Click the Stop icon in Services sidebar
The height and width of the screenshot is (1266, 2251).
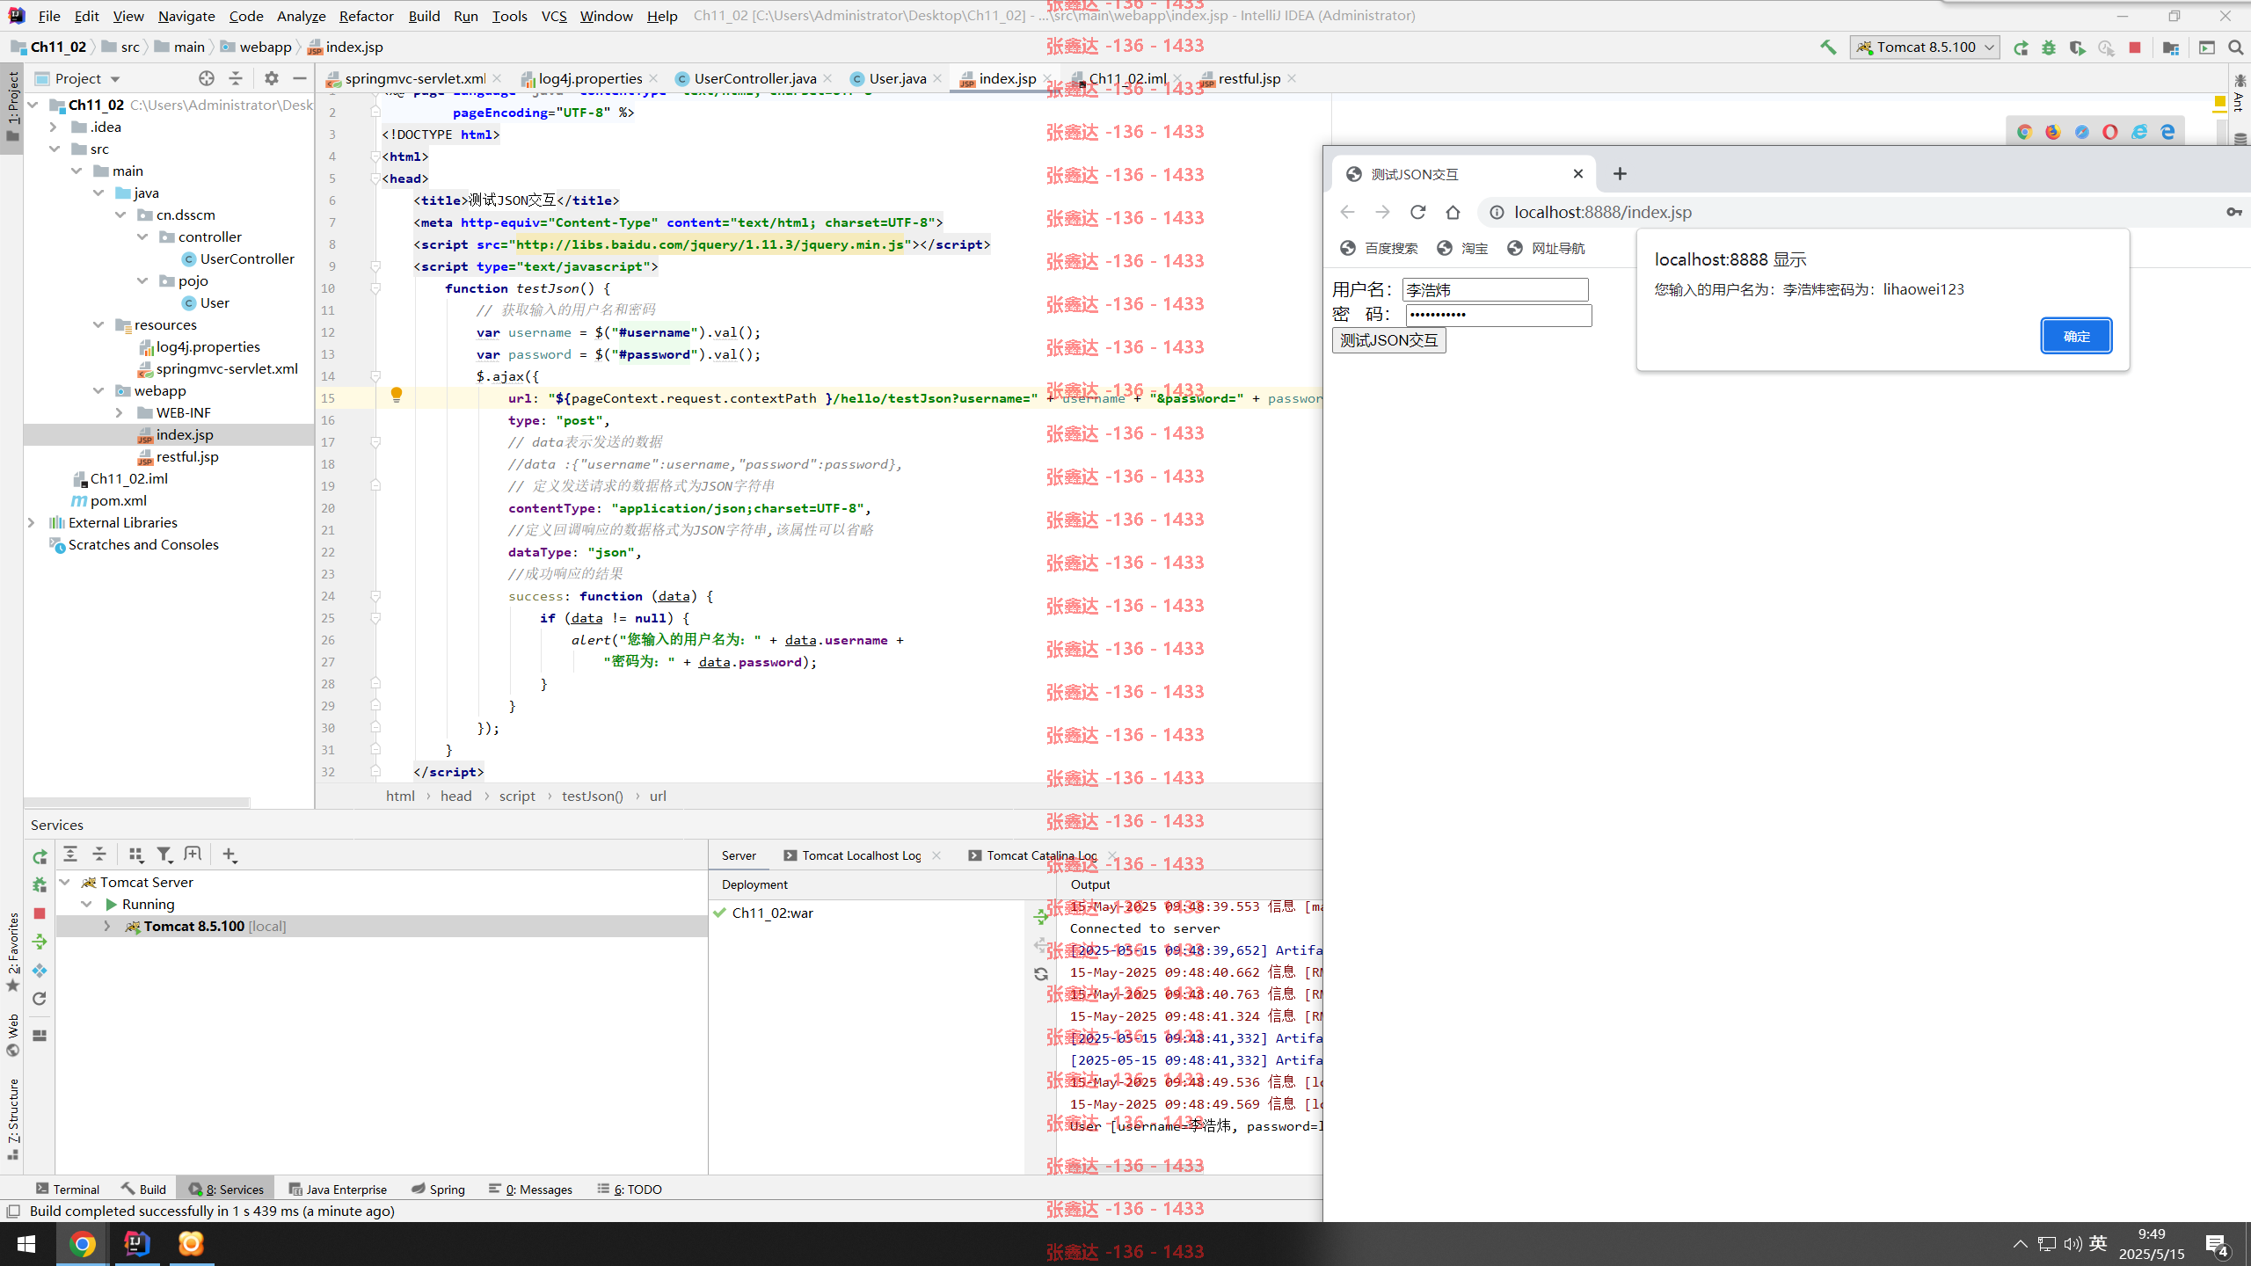[x=40, y=913]
